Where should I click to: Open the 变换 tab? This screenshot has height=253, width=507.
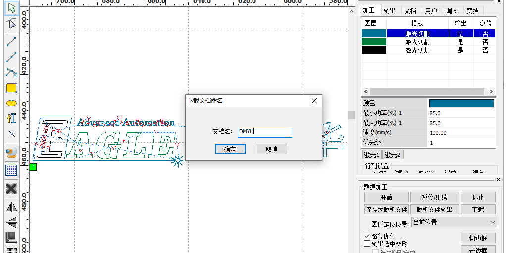point(472,11)
